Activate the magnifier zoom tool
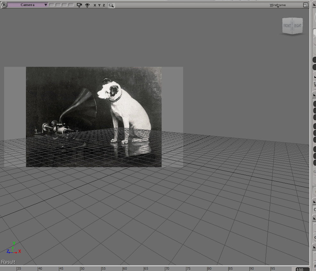The width and height of the screenshot is (316, 271). [x=111, y=5]
